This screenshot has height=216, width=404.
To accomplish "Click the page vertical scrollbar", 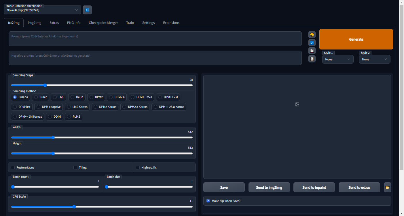I will click(401, 87).
